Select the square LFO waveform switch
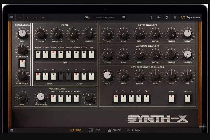 (131, 99)
